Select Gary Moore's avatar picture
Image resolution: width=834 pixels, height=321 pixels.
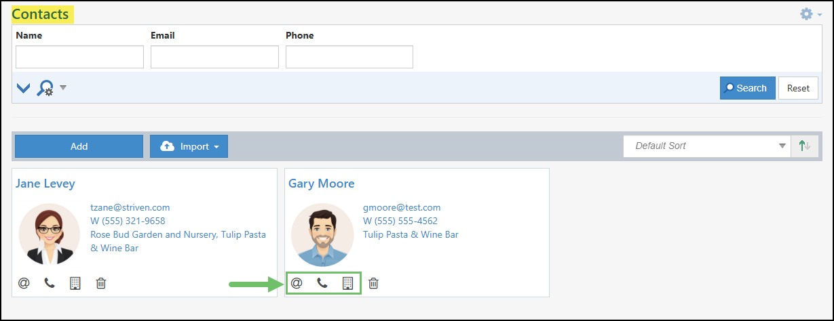pyautogui.click(x=322, y=234)
